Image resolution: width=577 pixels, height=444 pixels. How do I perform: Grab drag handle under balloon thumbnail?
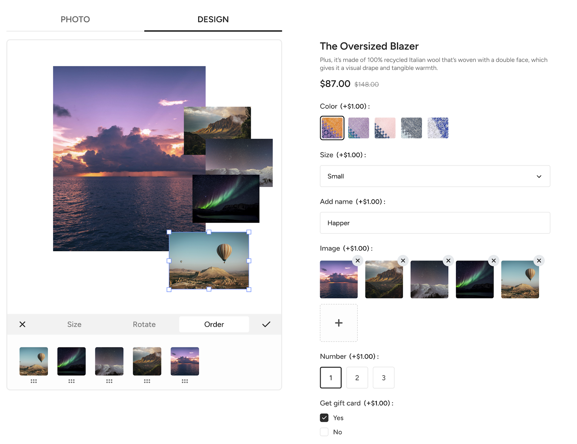(34, 381)
